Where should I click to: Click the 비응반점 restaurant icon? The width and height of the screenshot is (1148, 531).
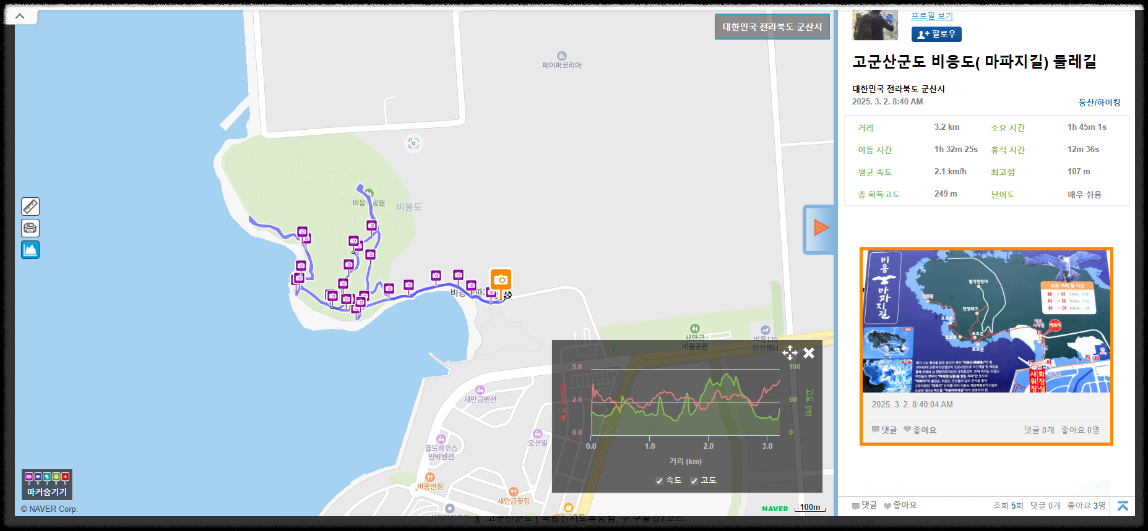click(430, 477)
